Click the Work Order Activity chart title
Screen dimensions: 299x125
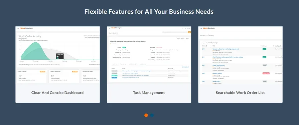click(30, 36)
